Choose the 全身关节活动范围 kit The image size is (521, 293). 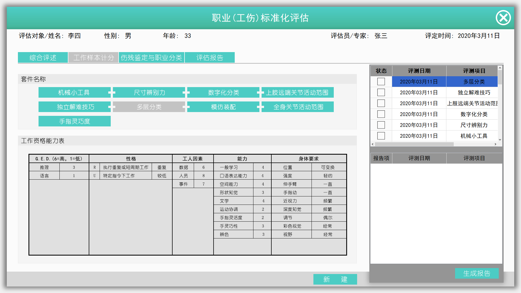298,107
